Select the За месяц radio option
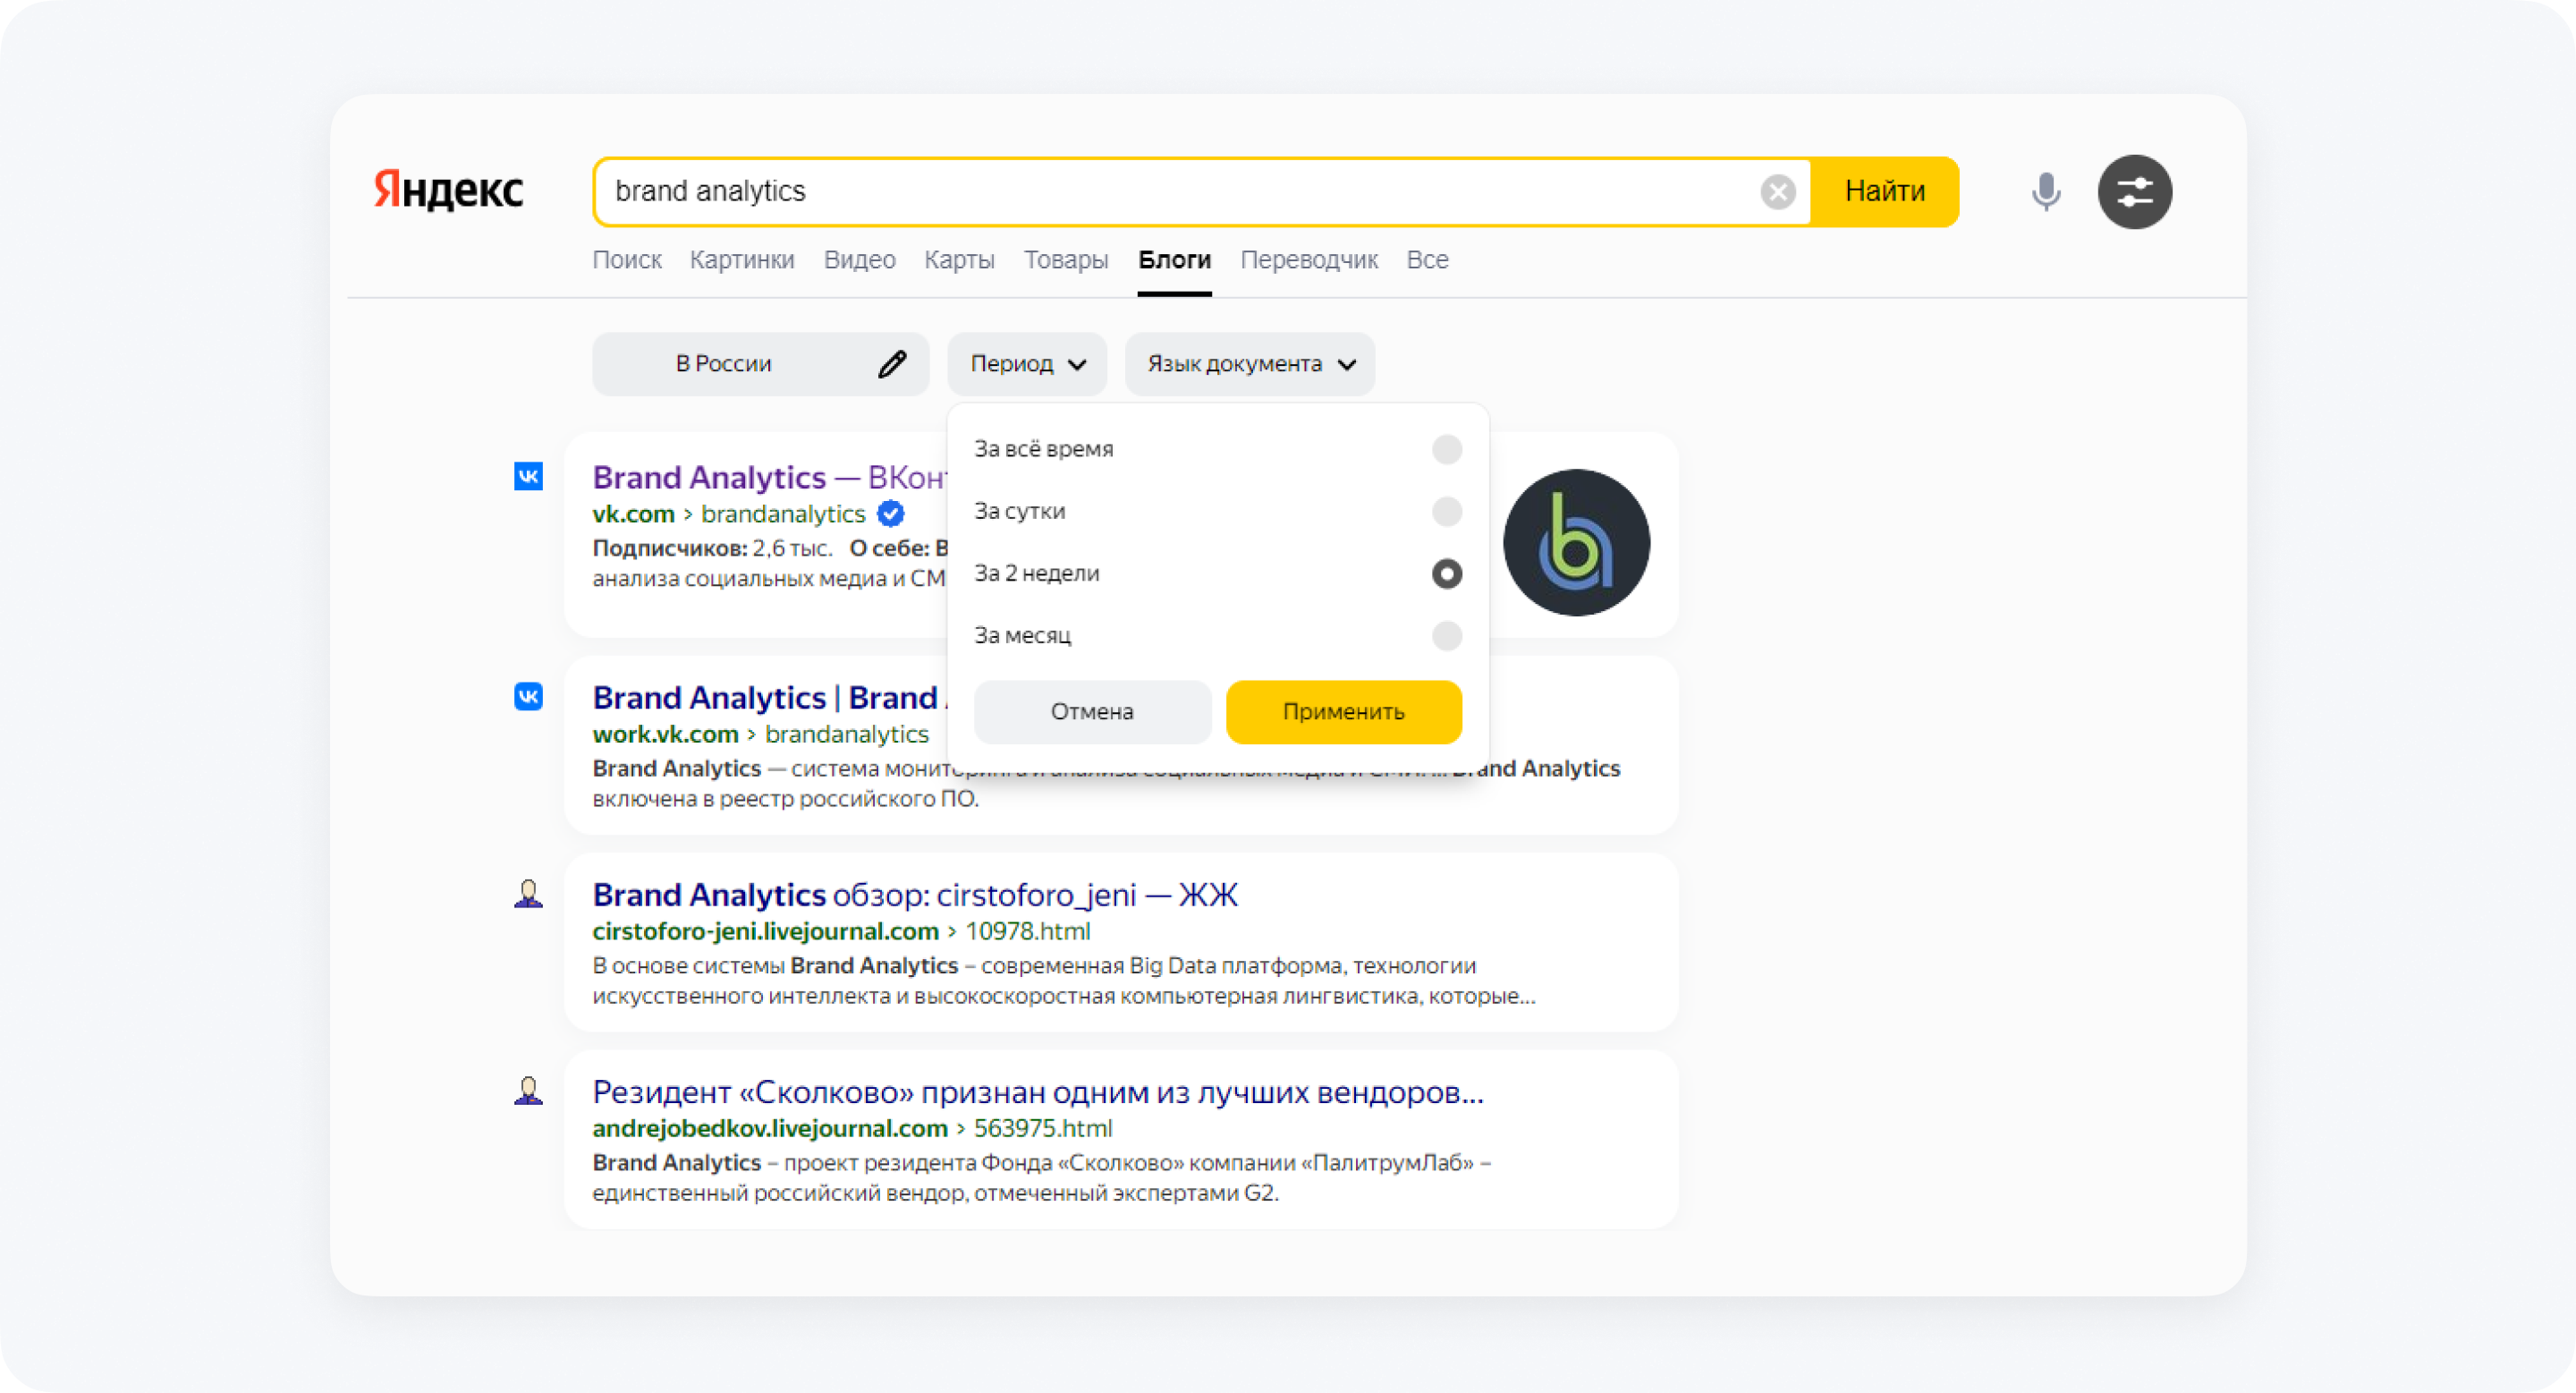The width and height of the screenshot is (2576, 1393). [x=1446, y=635]
